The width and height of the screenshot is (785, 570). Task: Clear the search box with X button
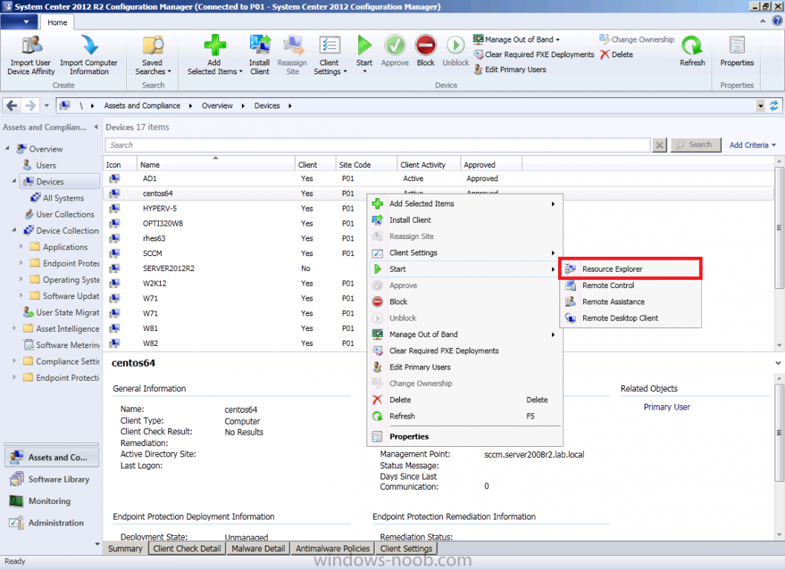coord(660,145)
